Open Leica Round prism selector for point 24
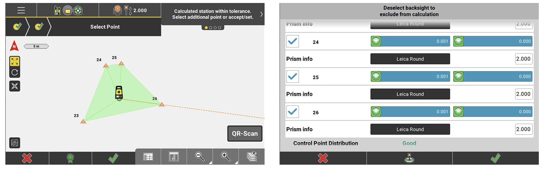Viewport: 547px width, 171px height. point(410,59)
